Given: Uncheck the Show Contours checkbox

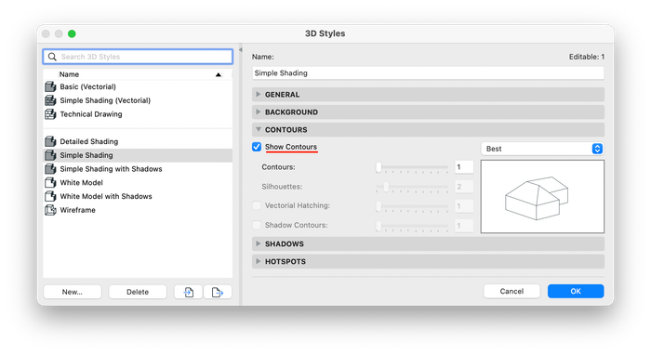Looking at the screenshot, I should coord(257,147).
